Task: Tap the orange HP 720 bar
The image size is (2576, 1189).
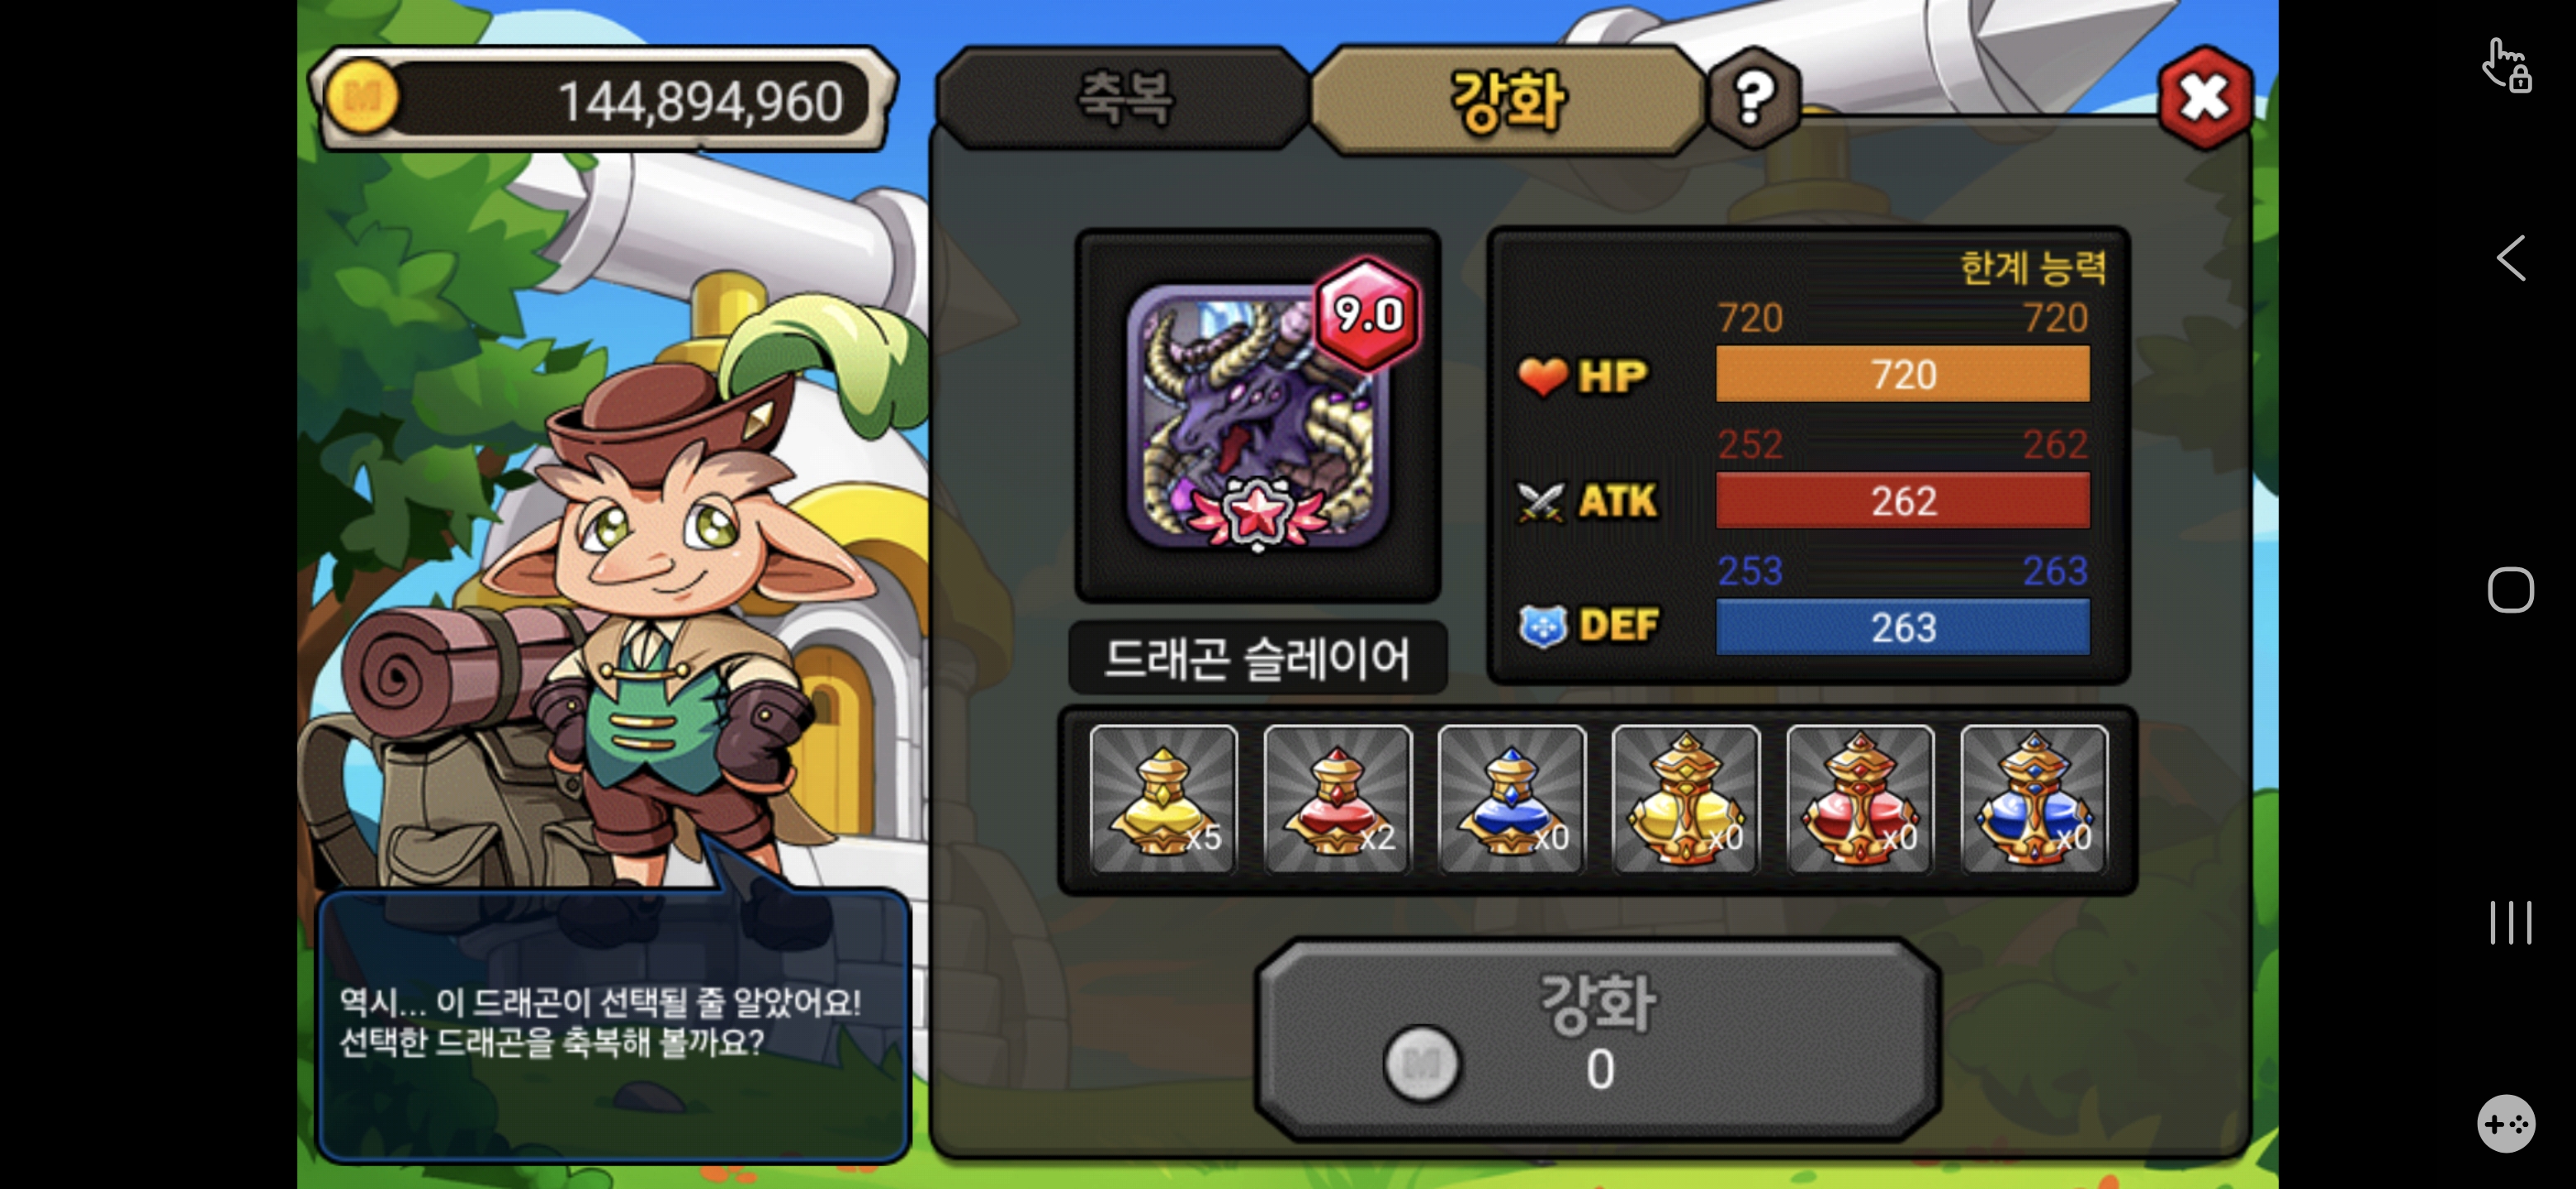Action: 1902,374
